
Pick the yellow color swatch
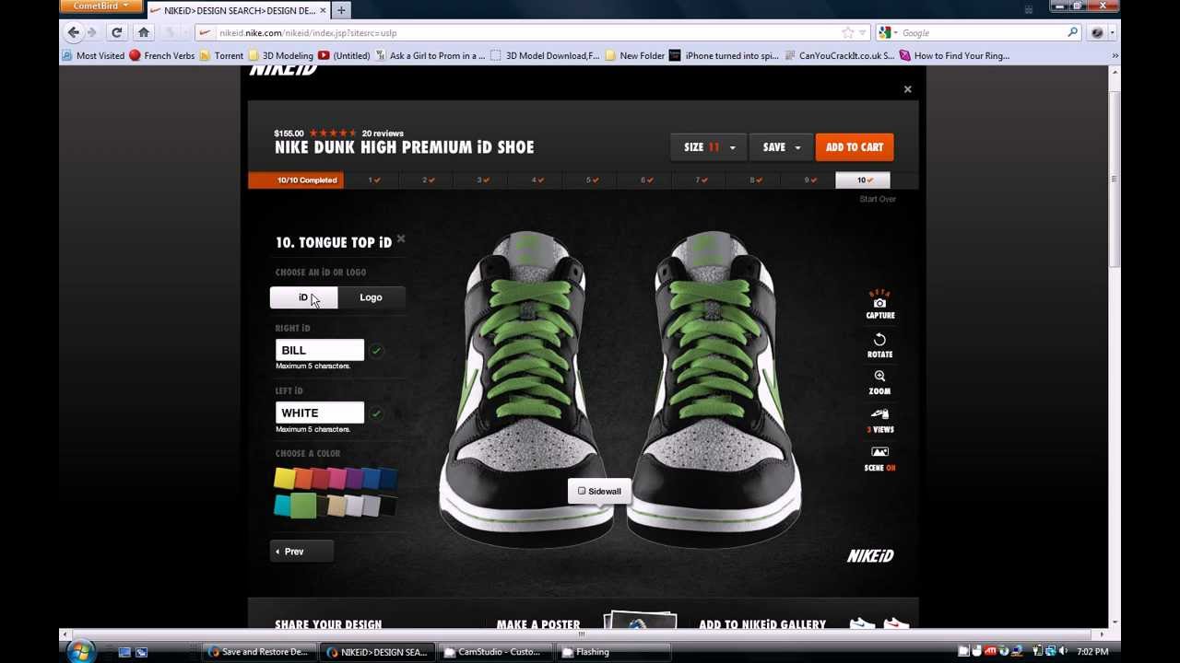tap(284, 478)
